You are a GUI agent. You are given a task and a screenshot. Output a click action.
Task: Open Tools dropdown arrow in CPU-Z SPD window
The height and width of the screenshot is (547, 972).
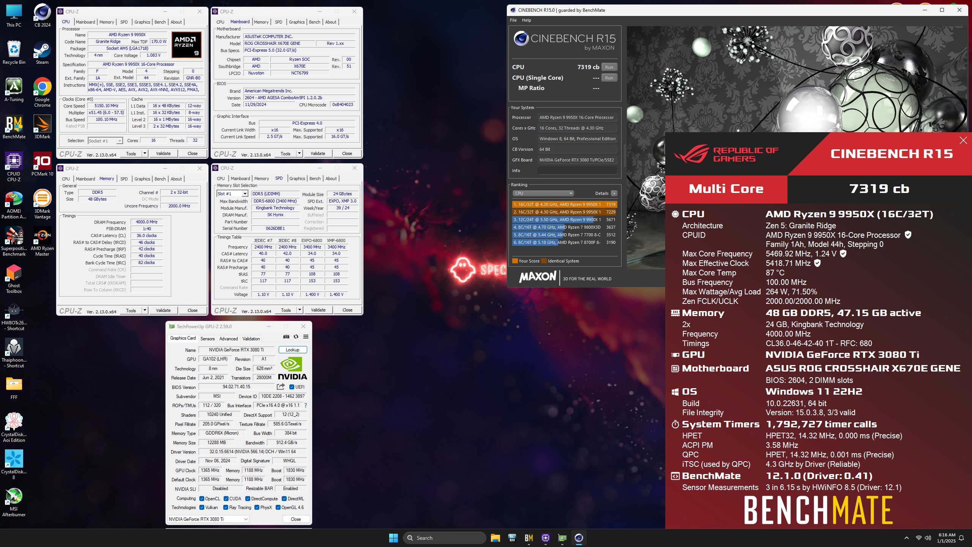pos(300,310)
